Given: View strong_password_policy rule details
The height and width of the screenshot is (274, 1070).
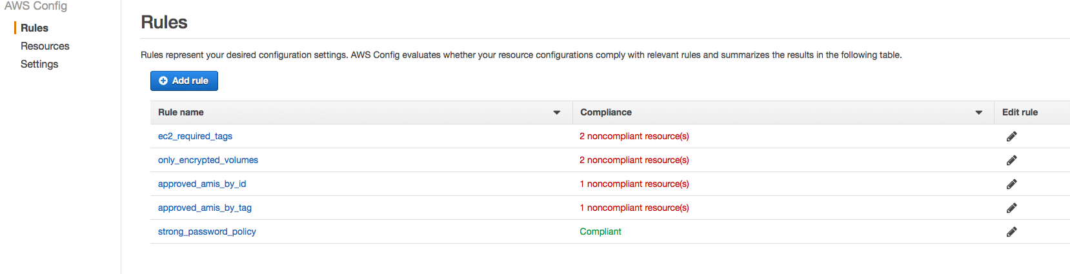Looking at the screenshot, I should (x=207, y=231).
